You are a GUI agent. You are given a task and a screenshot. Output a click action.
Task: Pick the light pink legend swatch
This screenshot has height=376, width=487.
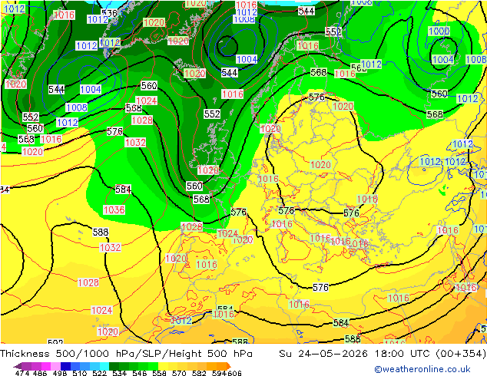[55, 366]
